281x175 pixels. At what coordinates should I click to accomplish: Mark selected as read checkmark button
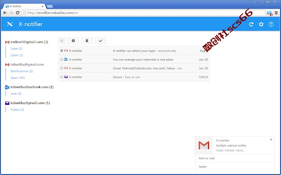[x=101, y=41]
